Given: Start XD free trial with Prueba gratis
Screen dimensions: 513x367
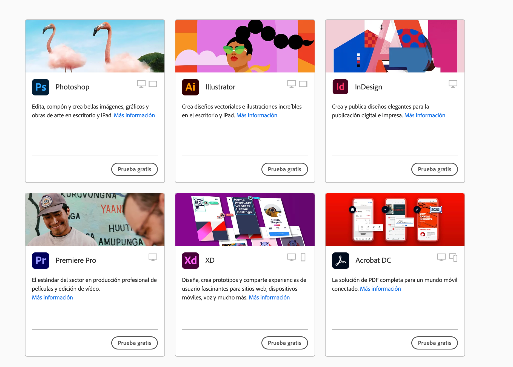Looking at the screenshot, I should [x=284, y=343].
